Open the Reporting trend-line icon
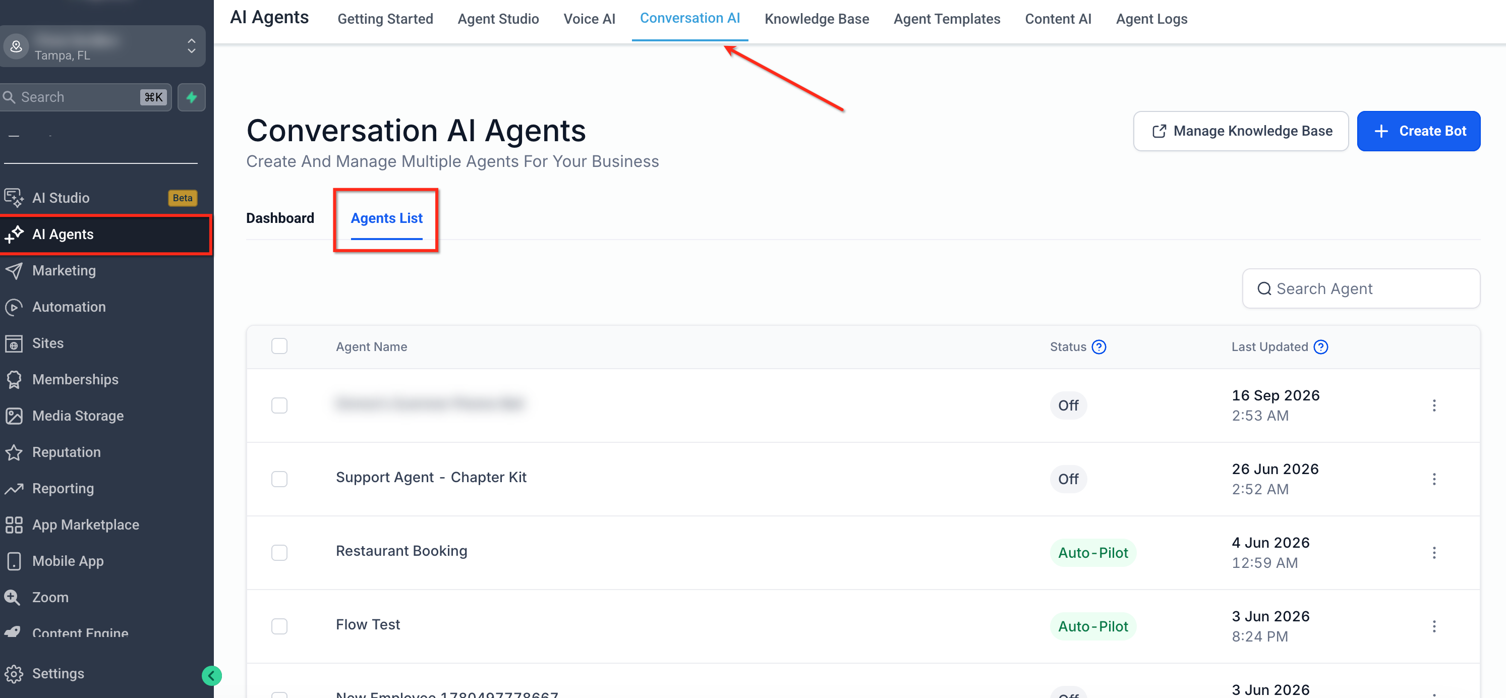This screenshot has height=698, width=1506. [x=14, y=488]
